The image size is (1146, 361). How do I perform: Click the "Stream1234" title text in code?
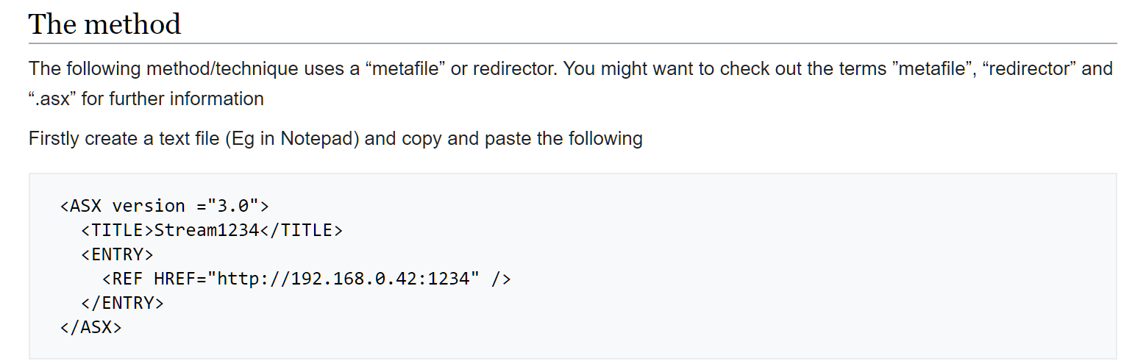[x=207, y=230]
